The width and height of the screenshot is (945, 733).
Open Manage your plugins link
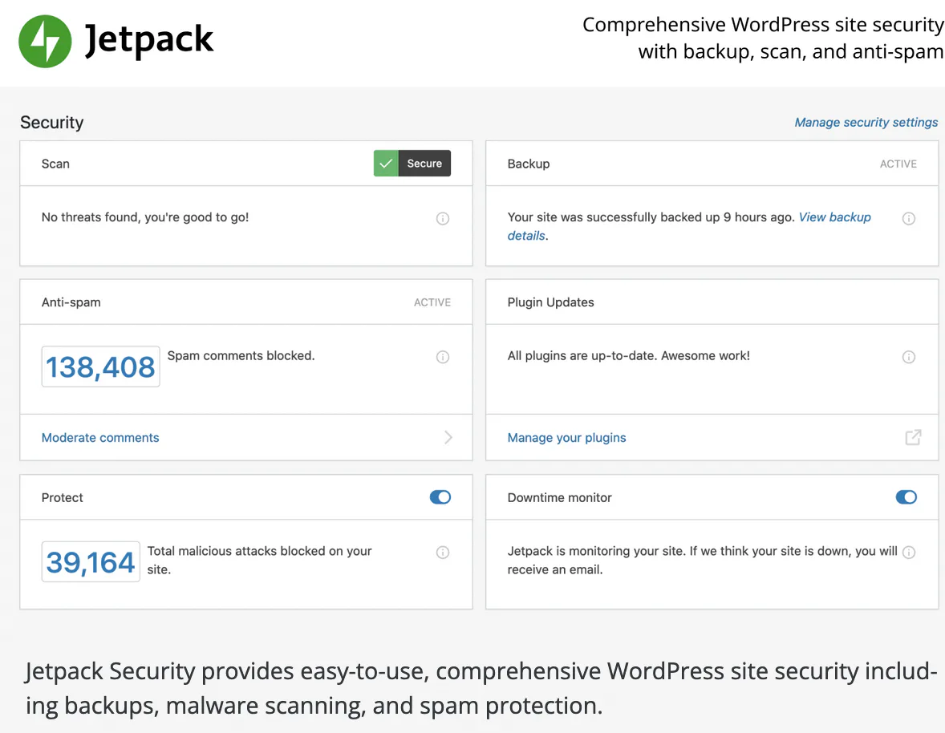tap(566, 438)
